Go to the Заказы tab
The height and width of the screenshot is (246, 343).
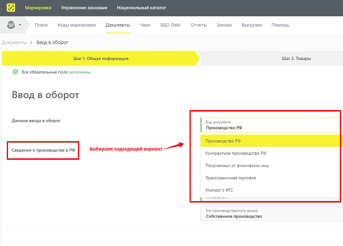(x=224, y=25)
